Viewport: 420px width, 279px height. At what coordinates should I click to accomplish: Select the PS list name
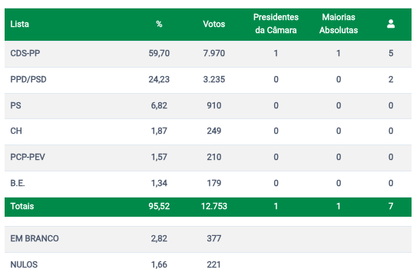(x=15, y=105)
